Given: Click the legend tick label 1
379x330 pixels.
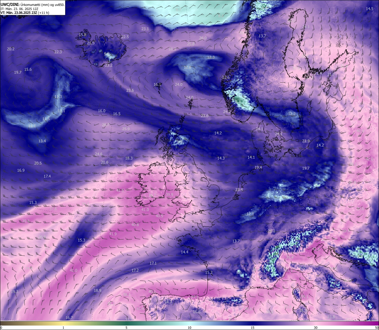Looking at the screenshot, I should (63, 328).
